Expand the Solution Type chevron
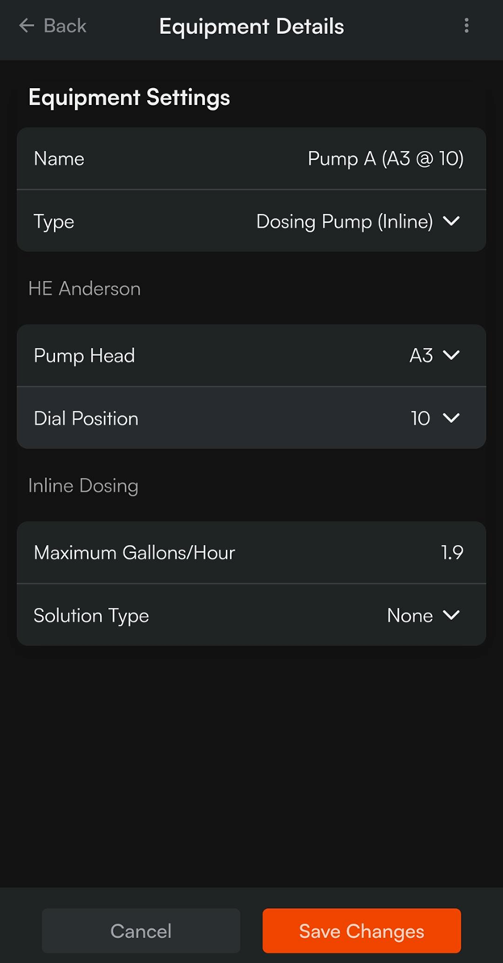The height and width of the screenshot is (963, 503). (x=451, y=615)
